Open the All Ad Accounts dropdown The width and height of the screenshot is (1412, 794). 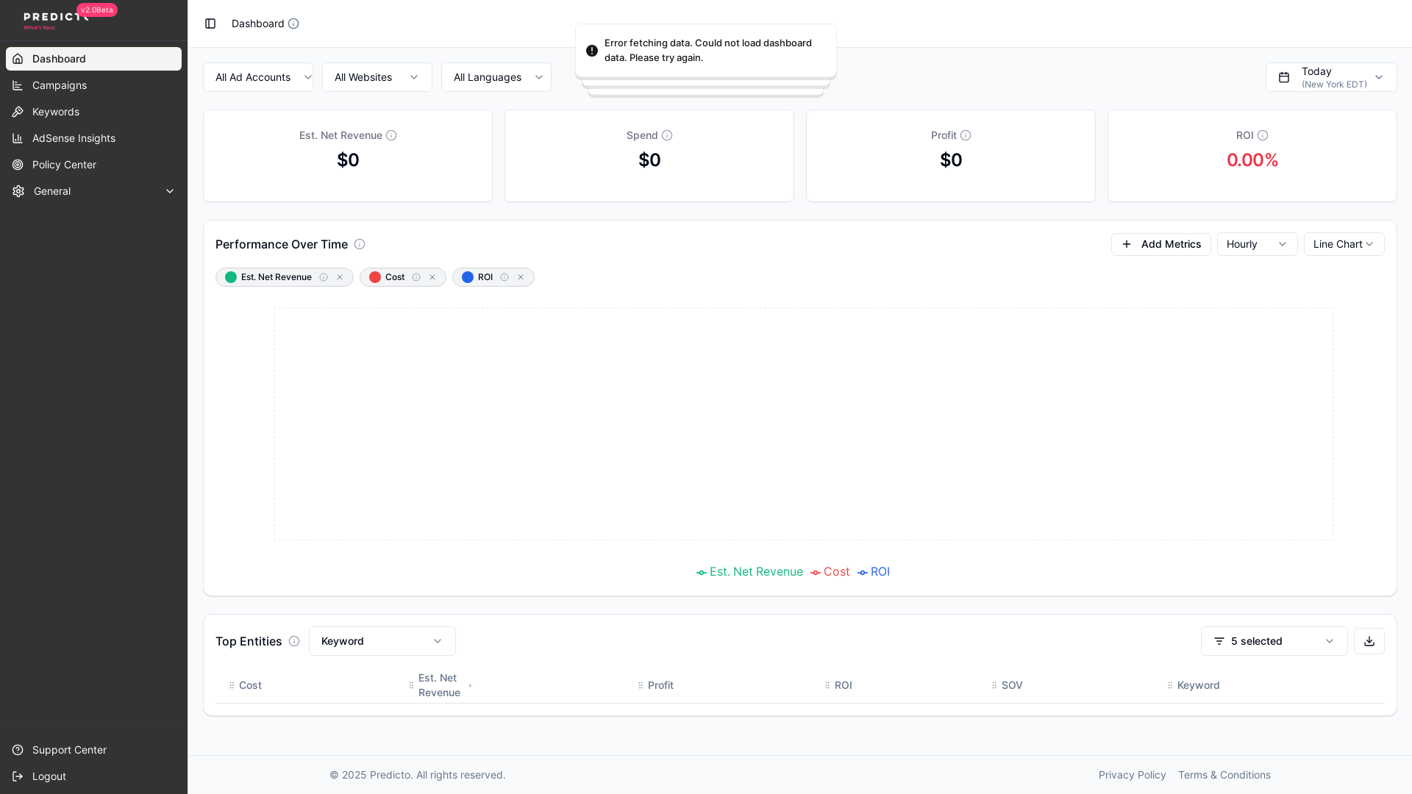tap(258, 77)
